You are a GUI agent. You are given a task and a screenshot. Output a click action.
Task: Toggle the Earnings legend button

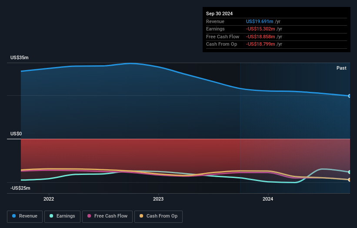[62, 216]
